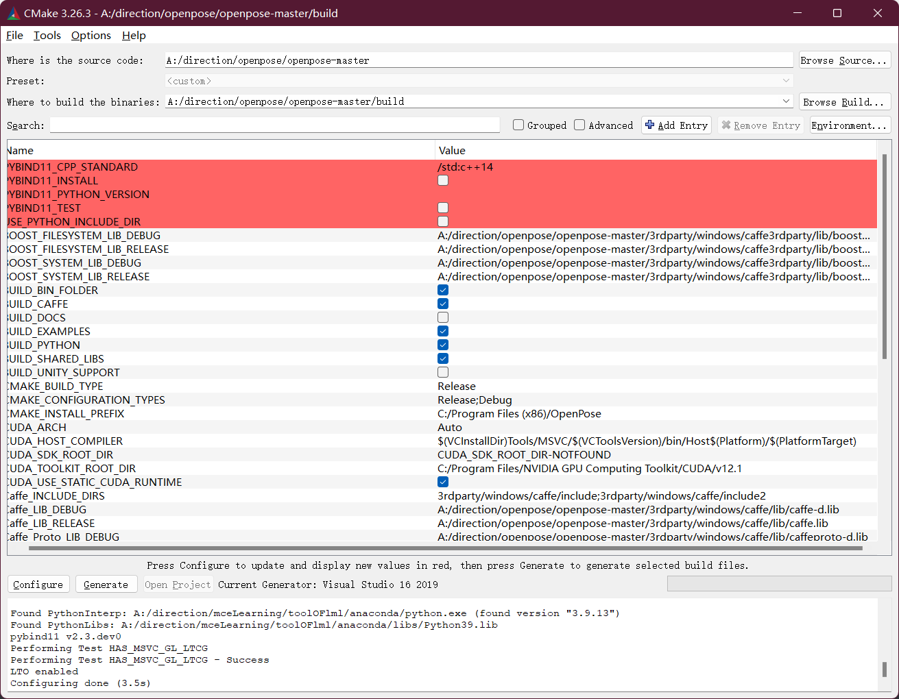Select C:/Program Files (x86)/OpenPose value
Viewport: 899px width, 699px height.
click(519, 413)
